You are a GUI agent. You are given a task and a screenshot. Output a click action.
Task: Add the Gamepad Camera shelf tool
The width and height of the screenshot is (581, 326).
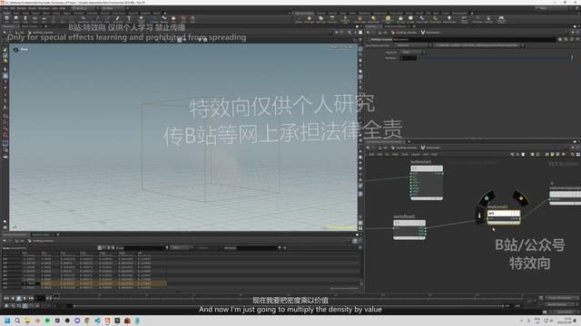pyautogui.click(x=501, y=19)
